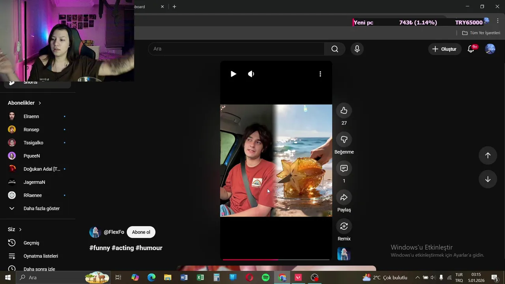Viewport: 505px width, 284px height.
Task: Open the Windows Start menu
Action: pyautogui.click(x=7, y=277)
